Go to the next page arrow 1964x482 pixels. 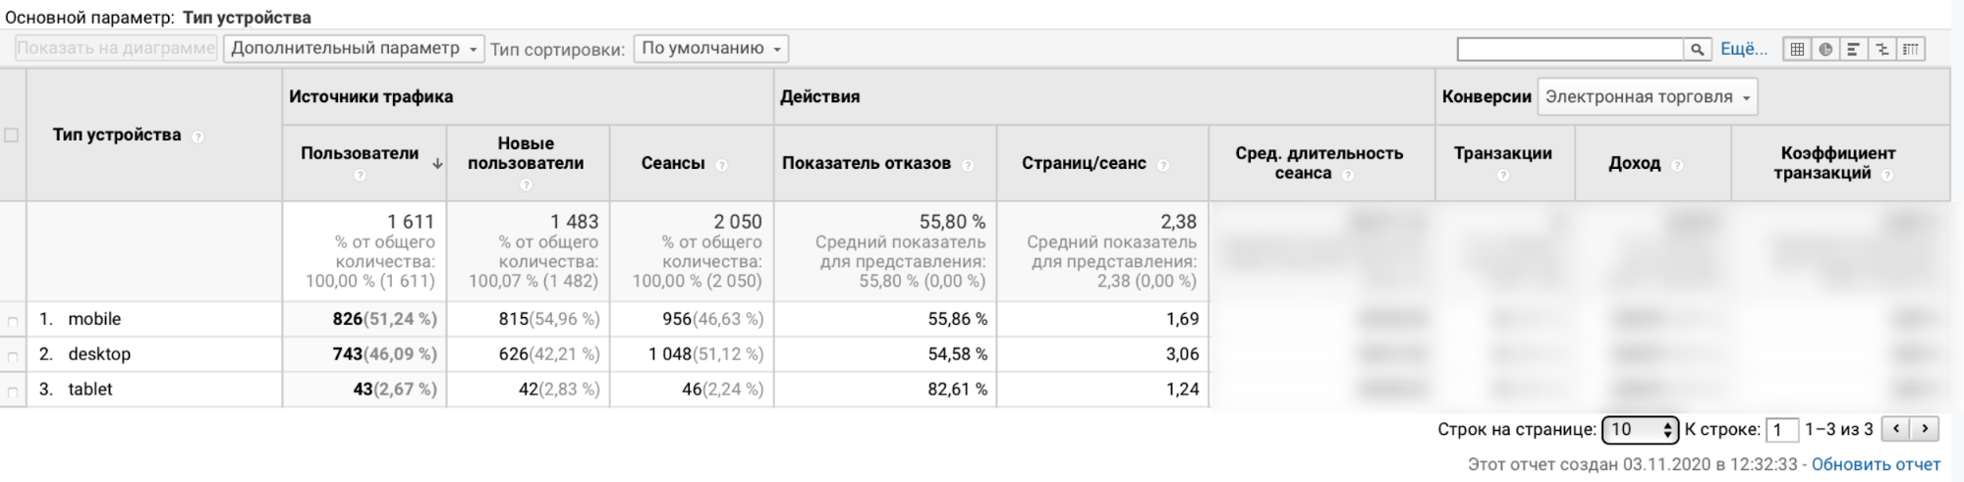pyautogui.click(x=1925, y=429)
